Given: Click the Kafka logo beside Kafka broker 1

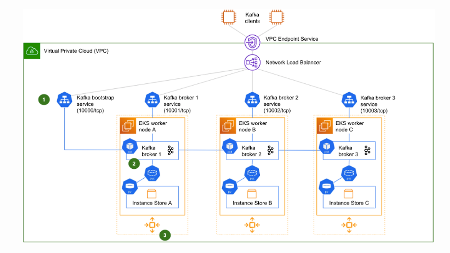Looking at the screenshot, I should 171,150.
